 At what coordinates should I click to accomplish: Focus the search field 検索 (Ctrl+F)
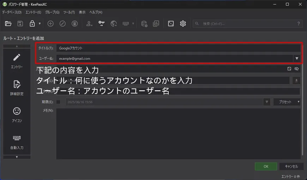point(247,24)
